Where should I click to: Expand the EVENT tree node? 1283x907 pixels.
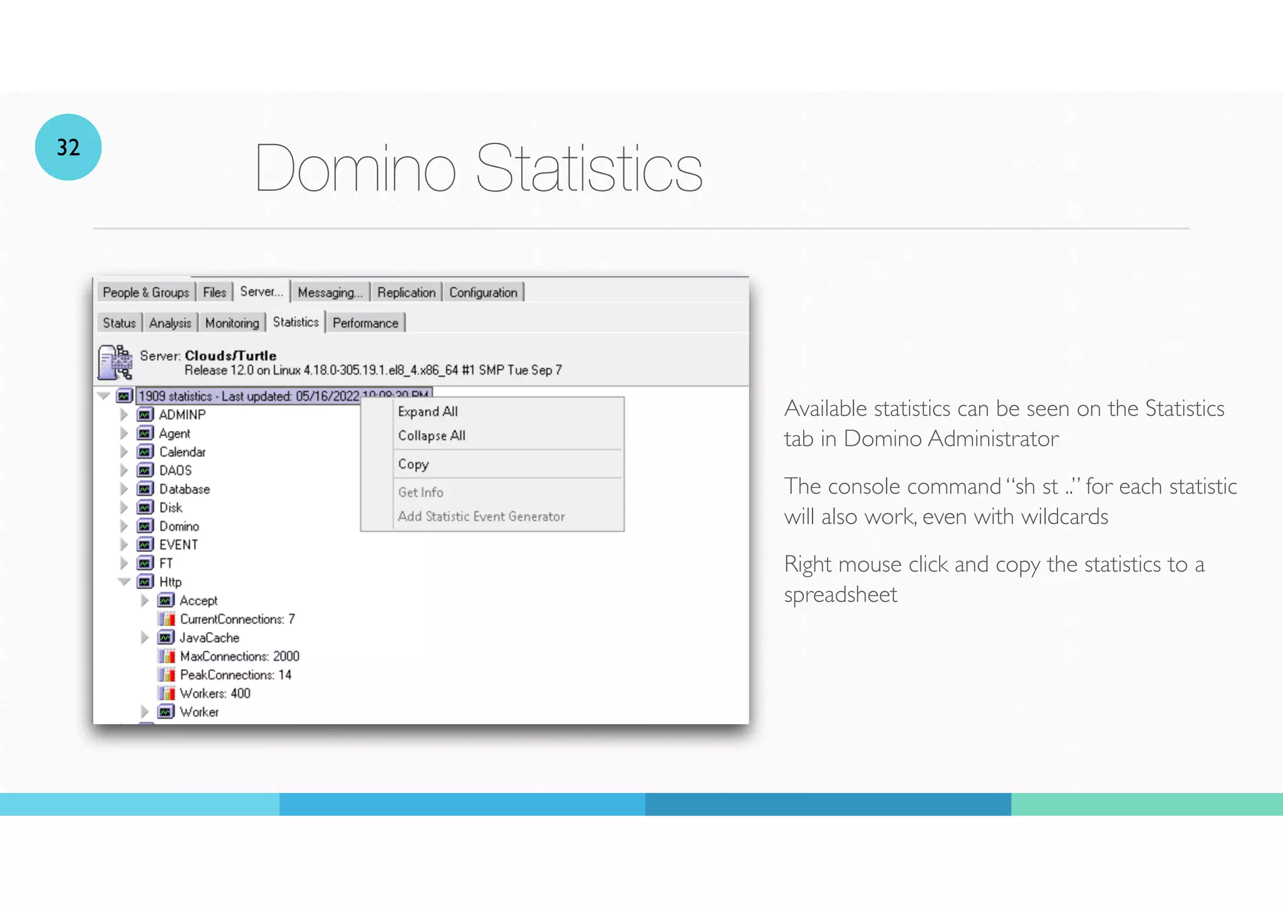point(124,545)
